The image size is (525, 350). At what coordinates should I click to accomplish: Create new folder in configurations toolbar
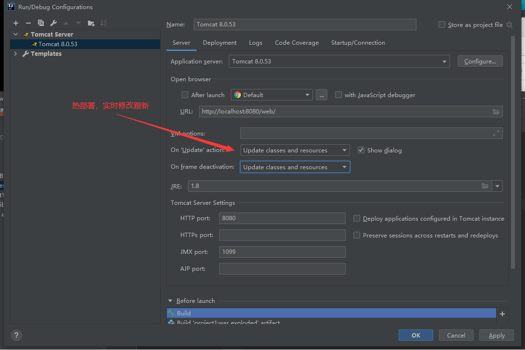(91, 23)
